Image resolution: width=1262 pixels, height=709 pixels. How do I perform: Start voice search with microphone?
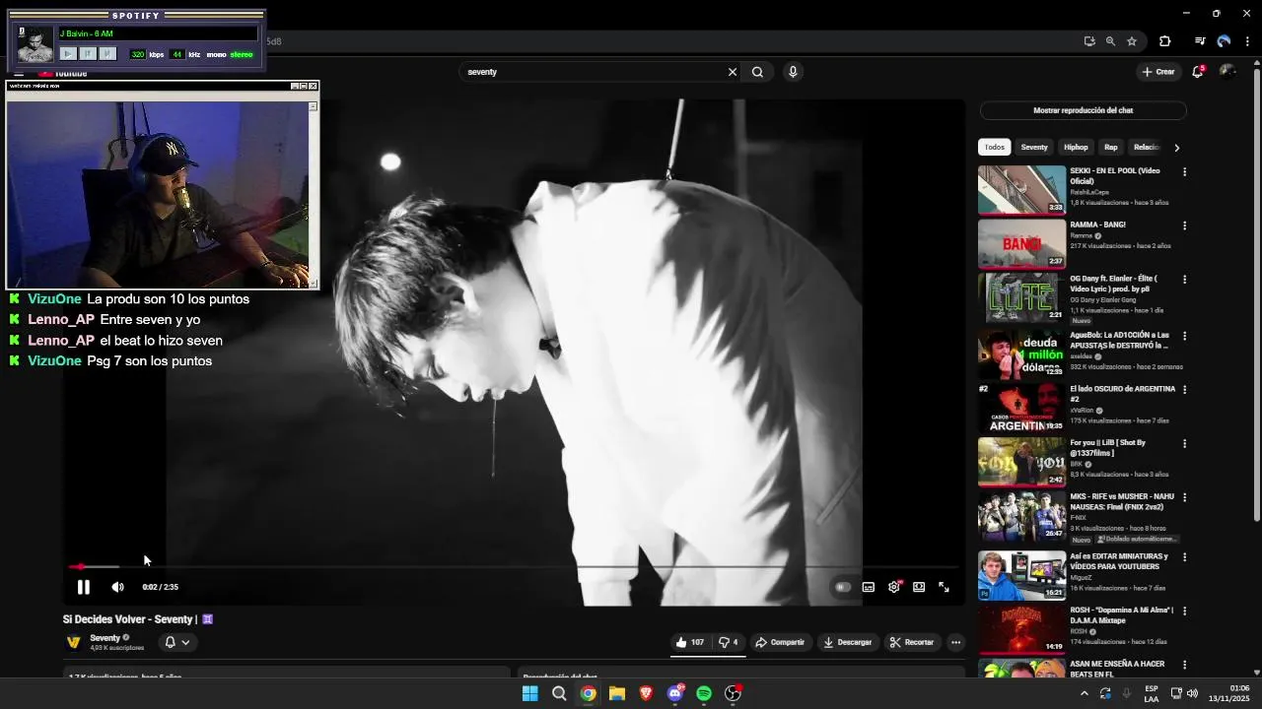tap(793, 72)
